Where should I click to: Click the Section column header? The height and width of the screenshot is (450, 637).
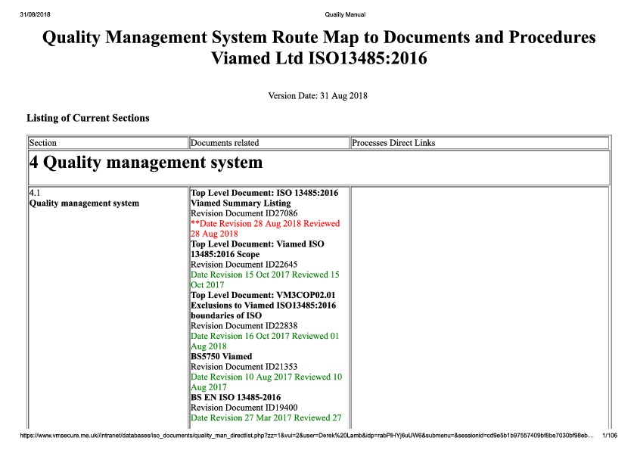[x=43, y=143]
